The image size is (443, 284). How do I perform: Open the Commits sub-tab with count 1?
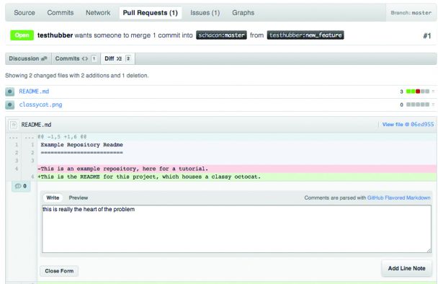point(76,58)
